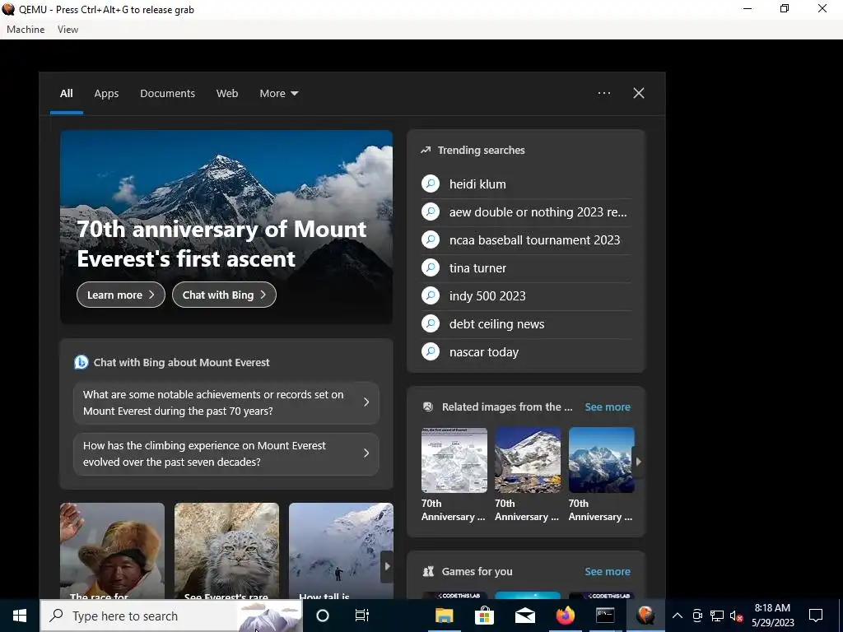This screenshot has width=843, height=632.
Task: Open the Everest map diagram thumbnail
Action: pyautogui.click(x=454, y=460)
